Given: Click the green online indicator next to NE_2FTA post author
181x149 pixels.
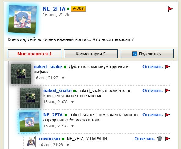Looking at the screenshot, I should pyautogui.click(x=68, y=9).
